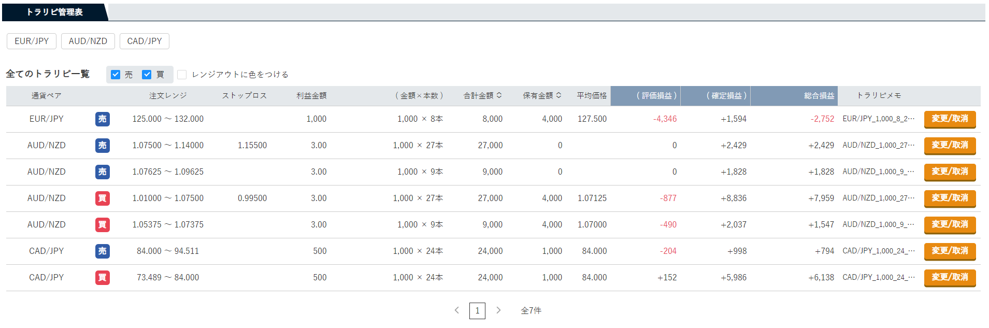This screenshot has width=989, height=328.
Task: Click 変更/取消 button for EUR/JPY row
Action: (950, 119)
